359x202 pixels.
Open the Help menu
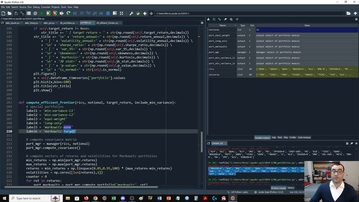76,7
